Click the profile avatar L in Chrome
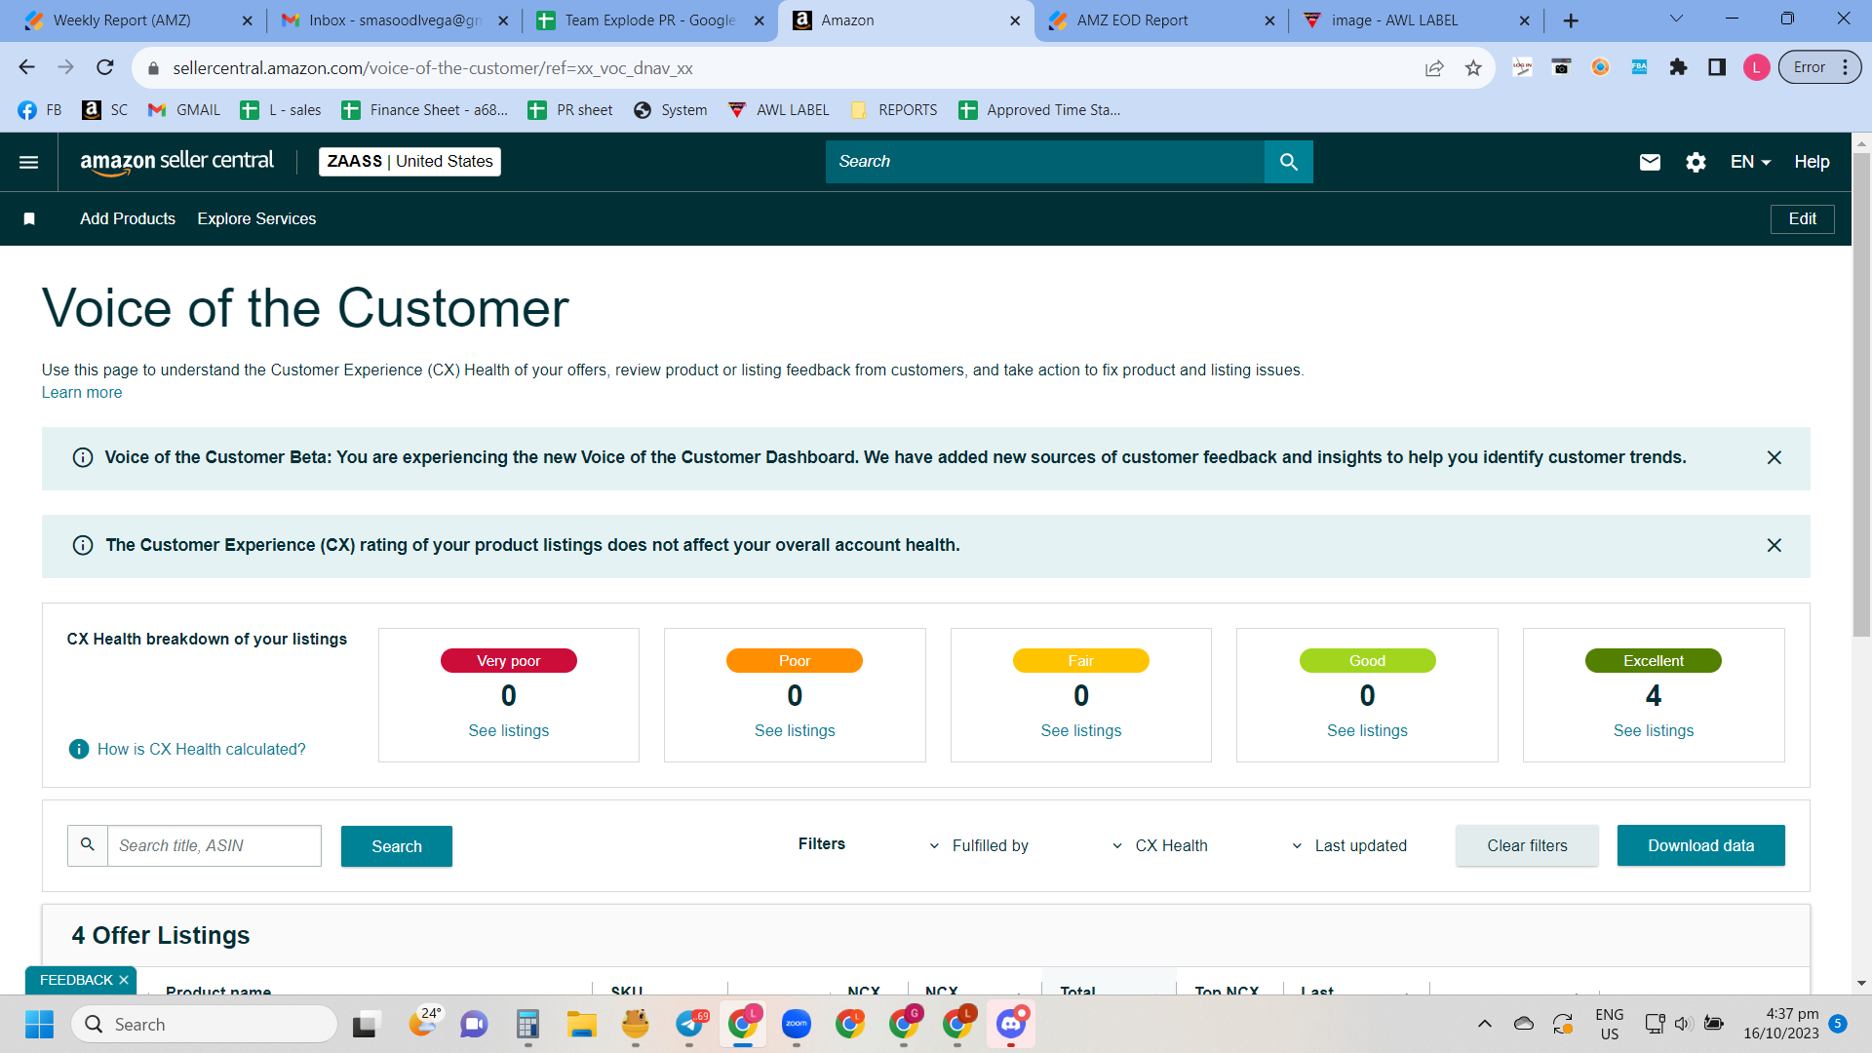Screen dimensions: 1872x1053 click(x=1757, y=67)
